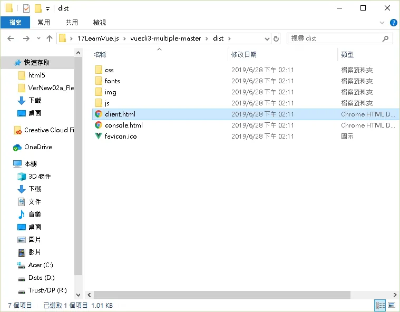
Task: Go up one folder level arrow
Action: 50,38
